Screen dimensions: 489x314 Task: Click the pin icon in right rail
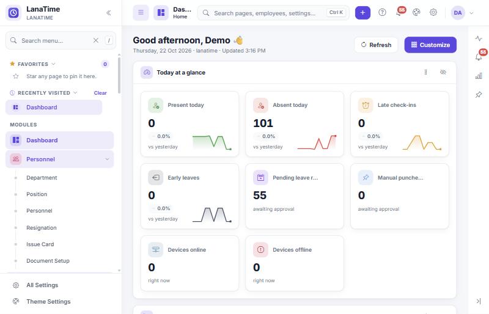(x=479, y=95)
